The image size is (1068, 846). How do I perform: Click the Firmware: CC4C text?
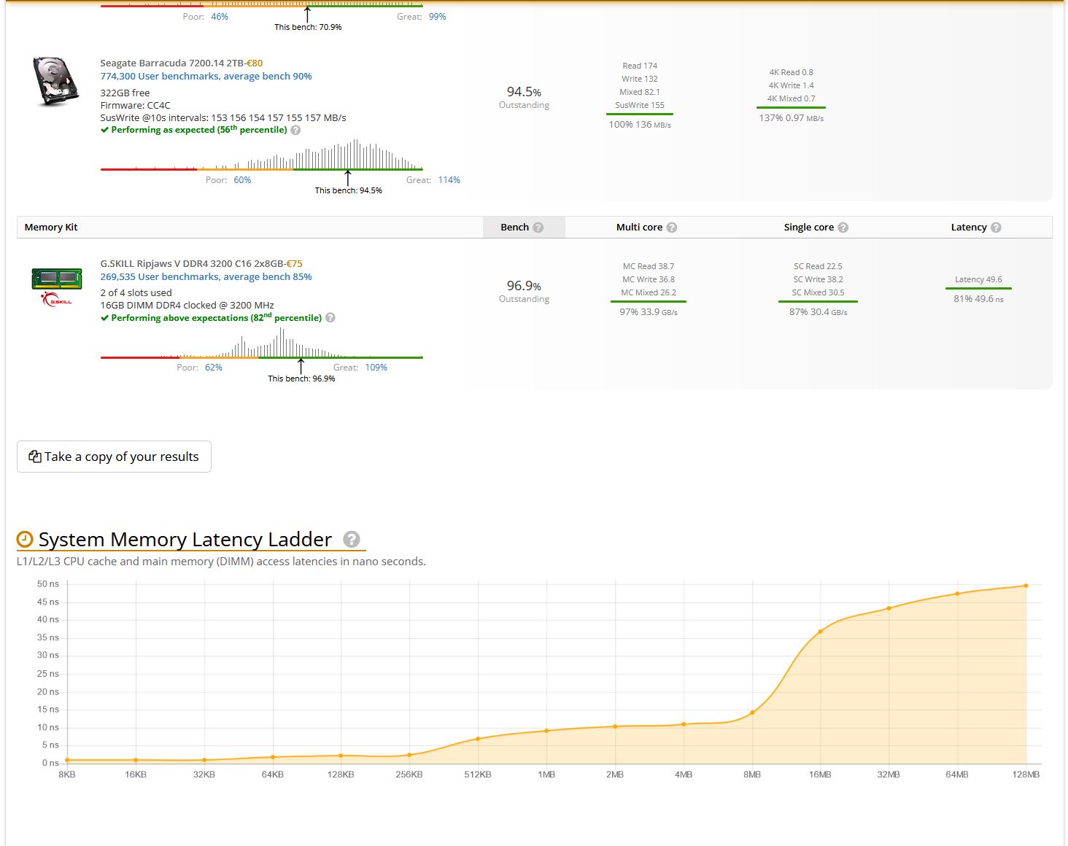click(x=135, y=105)
